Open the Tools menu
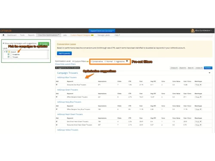 pos(22,35)
